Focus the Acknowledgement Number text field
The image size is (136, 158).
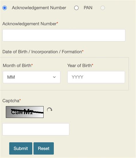tap(64, 35)
